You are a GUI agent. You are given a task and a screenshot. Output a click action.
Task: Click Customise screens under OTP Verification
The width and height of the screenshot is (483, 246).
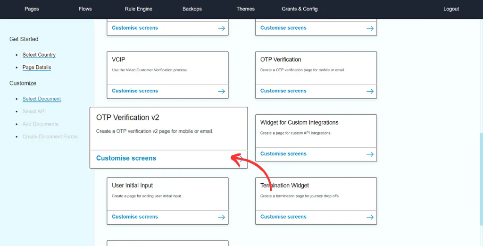coord(283,91)
